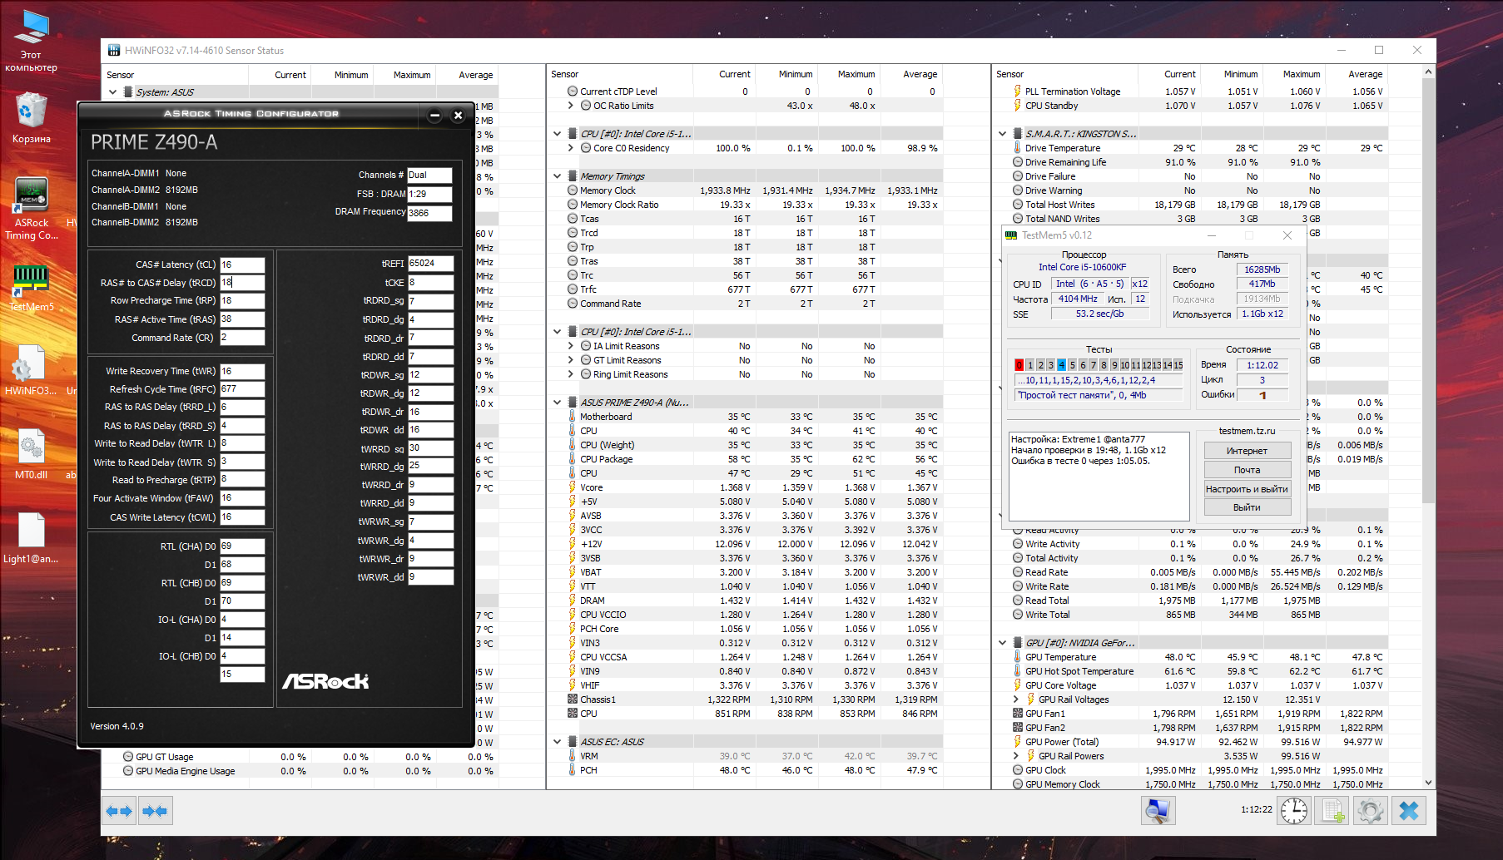Select the TestMem5 desktop shortcut
This screenshot has width=1503, height=860.
coord(32,289)
